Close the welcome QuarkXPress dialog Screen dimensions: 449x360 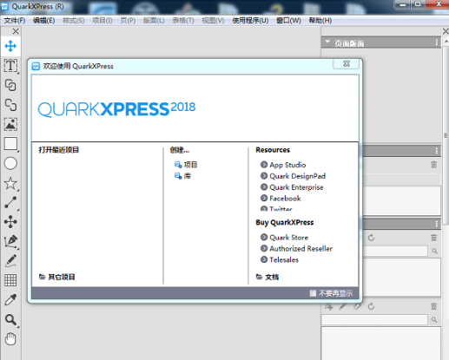[347, 63]
